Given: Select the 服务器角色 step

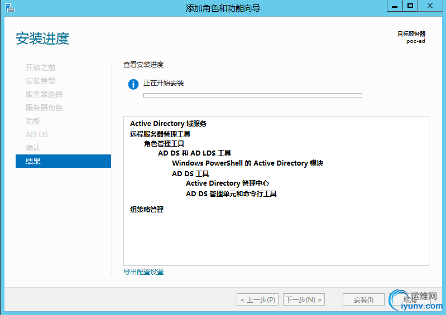Looking at the screenshot, I should click(44, 108).
